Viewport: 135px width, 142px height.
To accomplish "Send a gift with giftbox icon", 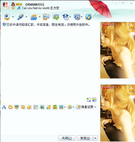I will pos(55,107).
